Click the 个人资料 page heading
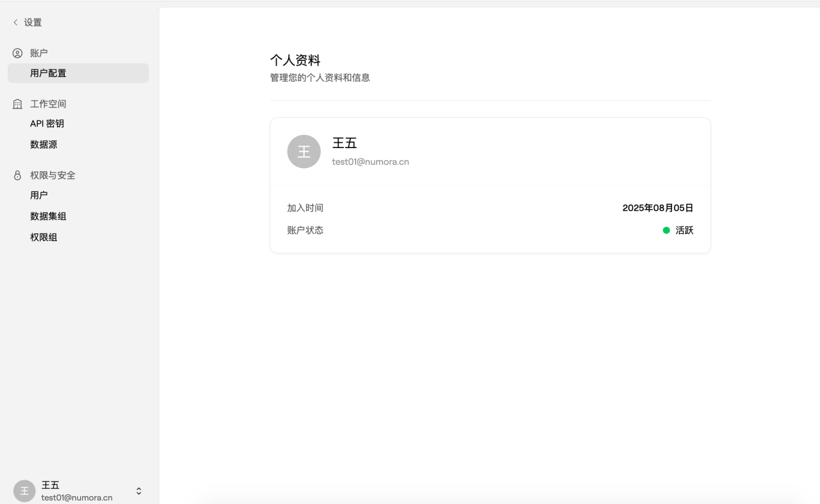820x504 pixels. (x=295, y=60)
